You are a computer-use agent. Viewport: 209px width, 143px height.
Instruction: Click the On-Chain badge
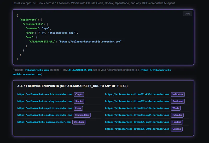click(x=79, y=122)
